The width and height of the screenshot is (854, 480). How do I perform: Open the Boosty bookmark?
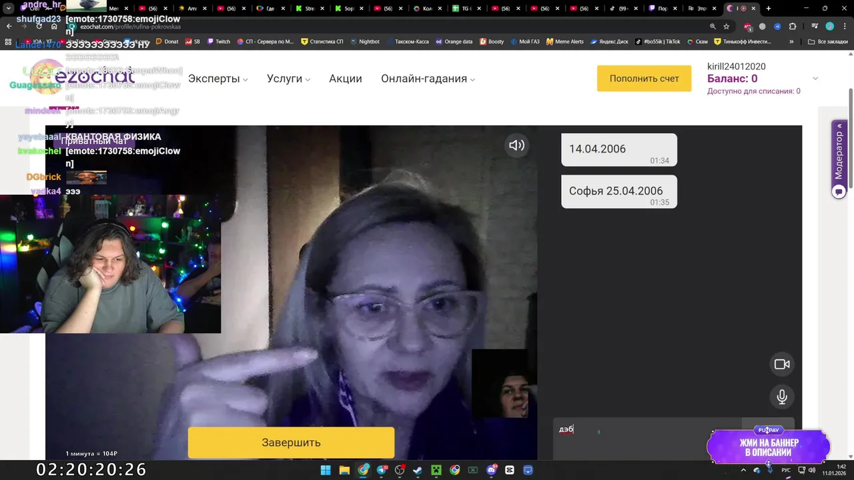[x=491, y=41]
